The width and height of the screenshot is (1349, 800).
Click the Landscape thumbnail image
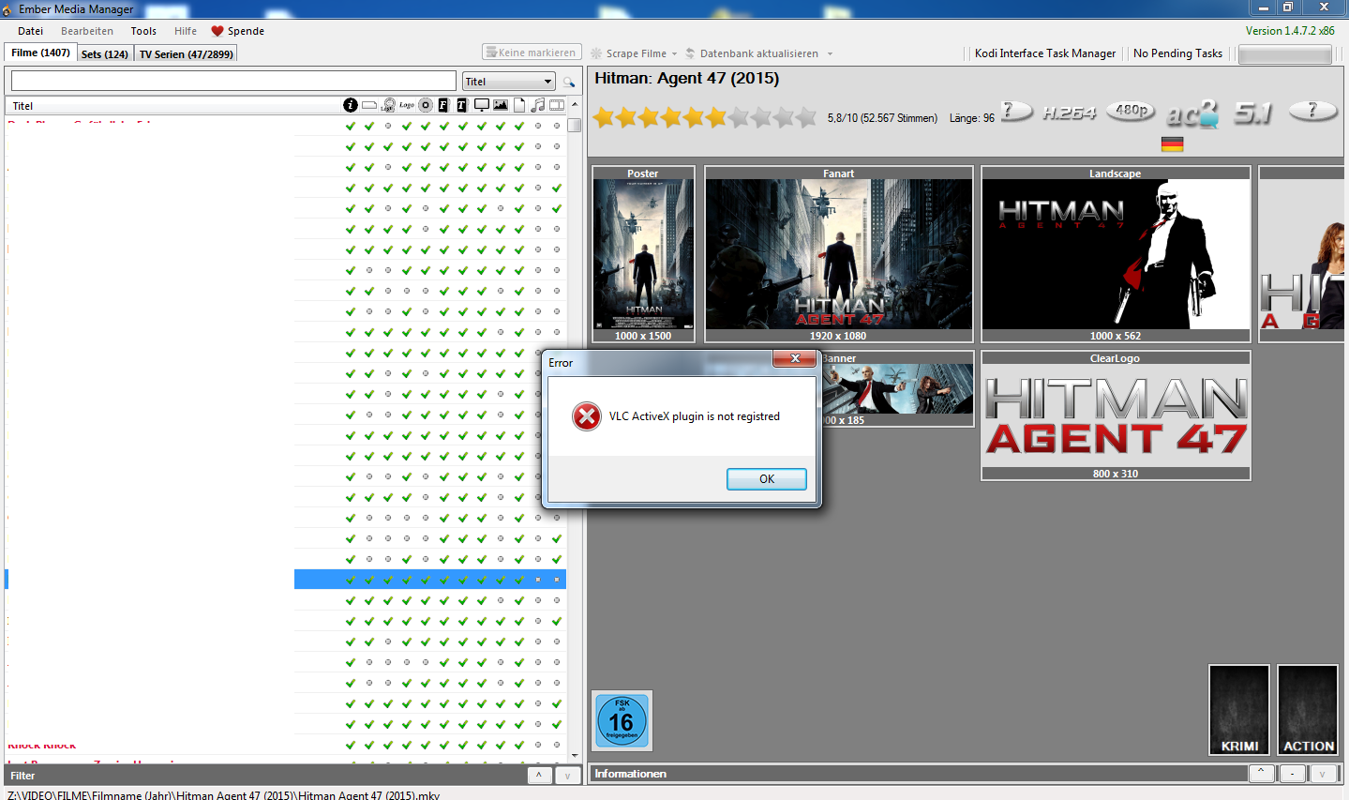click(x=1116, y=253)
